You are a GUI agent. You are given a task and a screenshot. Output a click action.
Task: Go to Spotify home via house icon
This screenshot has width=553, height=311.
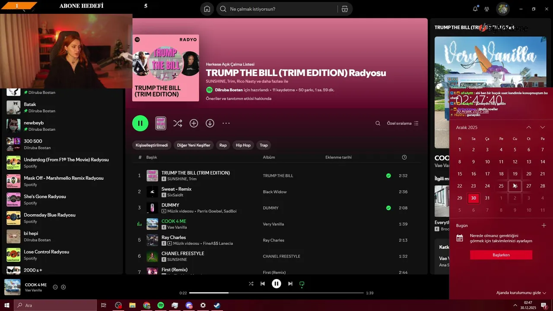tap(207, 9)
